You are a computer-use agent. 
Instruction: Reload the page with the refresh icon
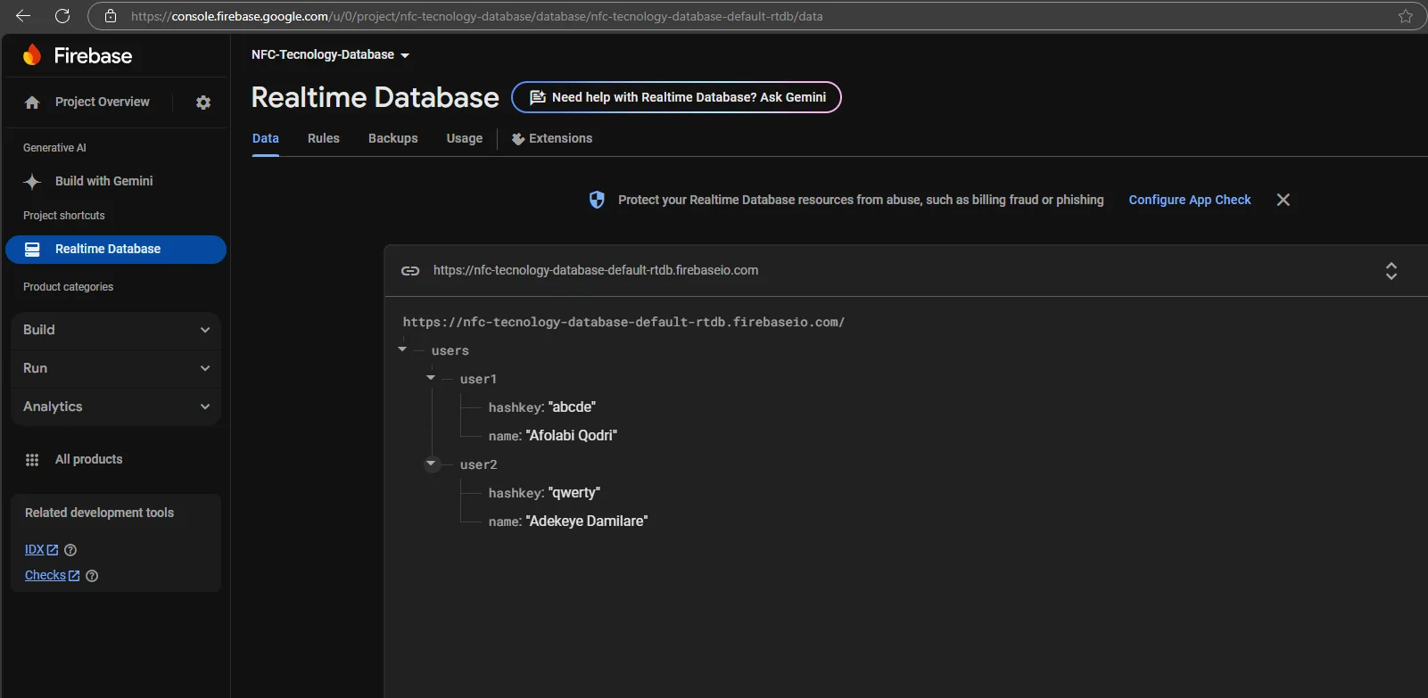point(62,16)
